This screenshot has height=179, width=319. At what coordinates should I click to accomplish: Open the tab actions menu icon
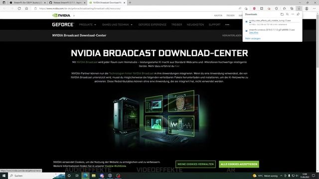click(4, 2)
